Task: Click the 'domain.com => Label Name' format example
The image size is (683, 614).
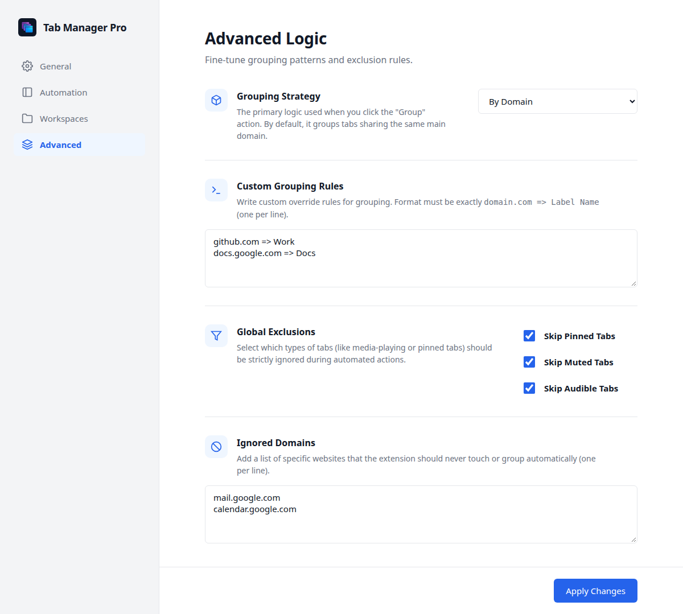Action: [x=541, y=202]
